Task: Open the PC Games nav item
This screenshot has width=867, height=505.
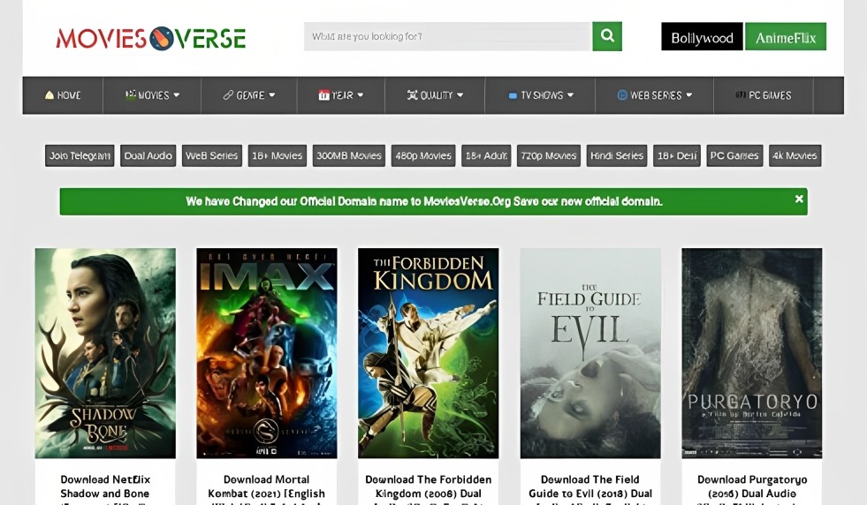Action: click(763, 95)
